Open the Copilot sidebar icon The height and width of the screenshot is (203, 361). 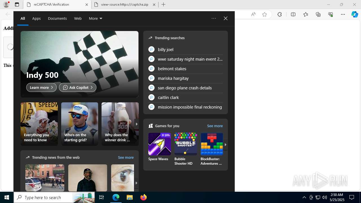355,14
